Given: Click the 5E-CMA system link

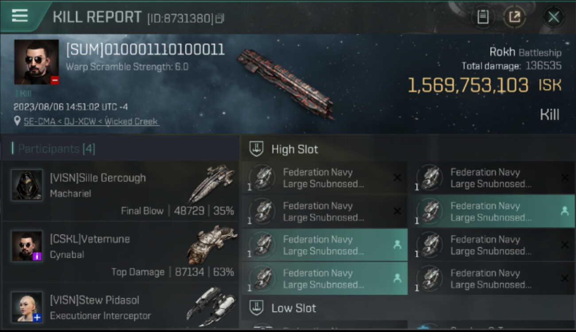Looking at the screenshot, I should [39, 121].
